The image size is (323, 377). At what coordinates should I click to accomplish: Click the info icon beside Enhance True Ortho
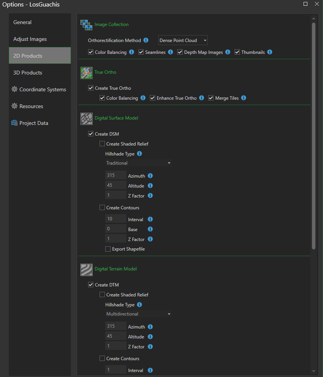click(x=202, y=98)
